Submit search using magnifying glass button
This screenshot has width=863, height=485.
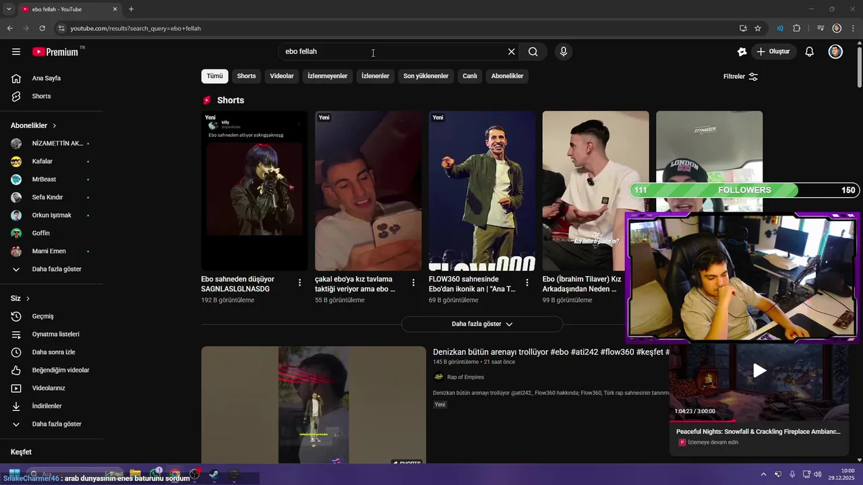533,52
